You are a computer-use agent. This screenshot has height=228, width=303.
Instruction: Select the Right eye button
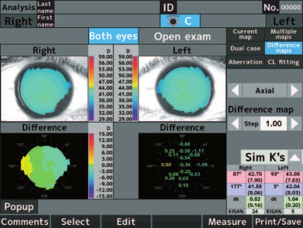click(x=18, y=21)
